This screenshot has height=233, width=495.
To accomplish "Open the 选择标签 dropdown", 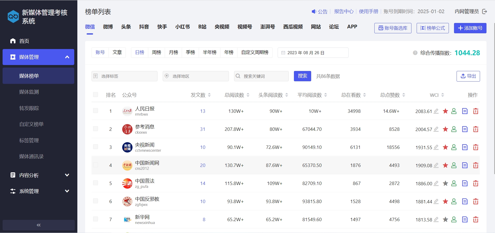I will (125, 76).
